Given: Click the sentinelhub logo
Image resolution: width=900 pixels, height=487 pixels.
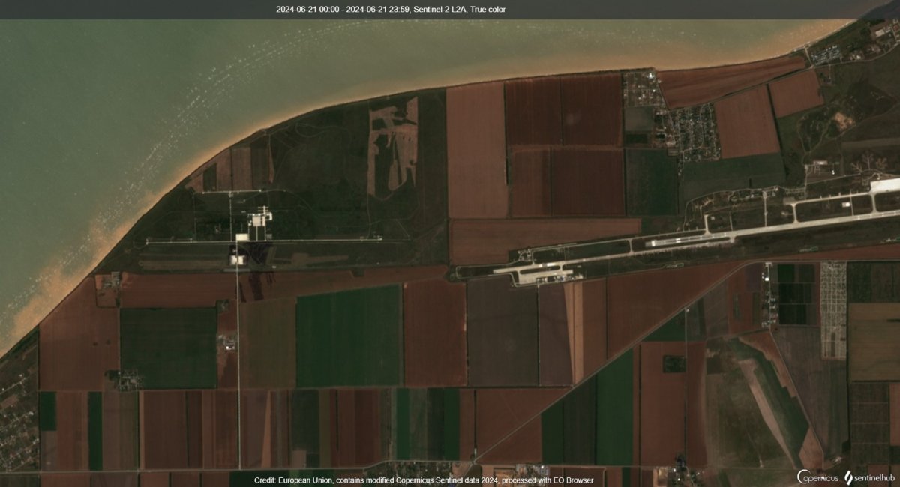Looking at the screenshot, I should pos(870,477).
